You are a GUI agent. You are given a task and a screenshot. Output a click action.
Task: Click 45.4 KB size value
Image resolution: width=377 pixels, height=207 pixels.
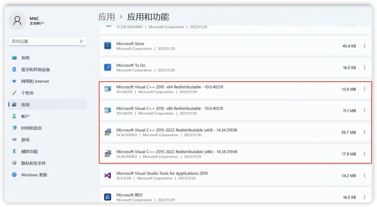coord(349,46)
